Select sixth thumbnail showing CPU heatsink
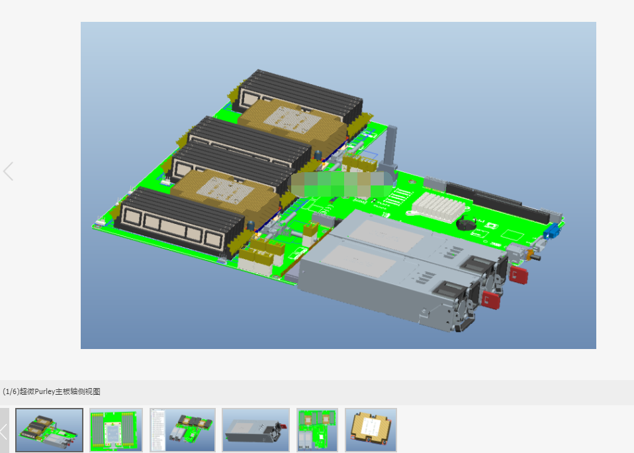Viewport: 634px width, 453px height. pos(371,430)
